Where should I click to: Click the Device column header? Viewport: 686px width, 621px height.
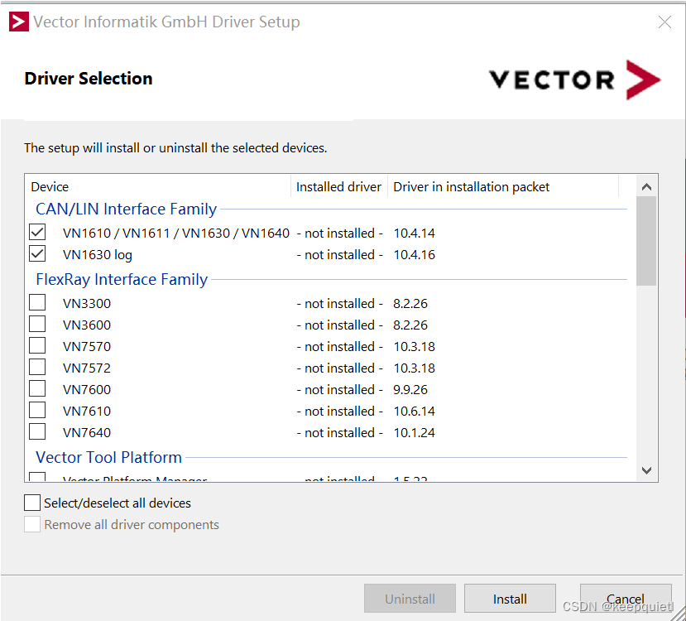click(x=160, y=187)
